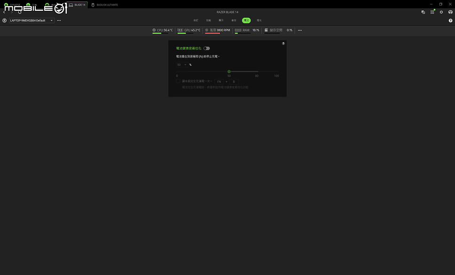Switch to the BLADE 14 device tab
The width and height of the screenshot is (455, 275).
click(77, 5)
